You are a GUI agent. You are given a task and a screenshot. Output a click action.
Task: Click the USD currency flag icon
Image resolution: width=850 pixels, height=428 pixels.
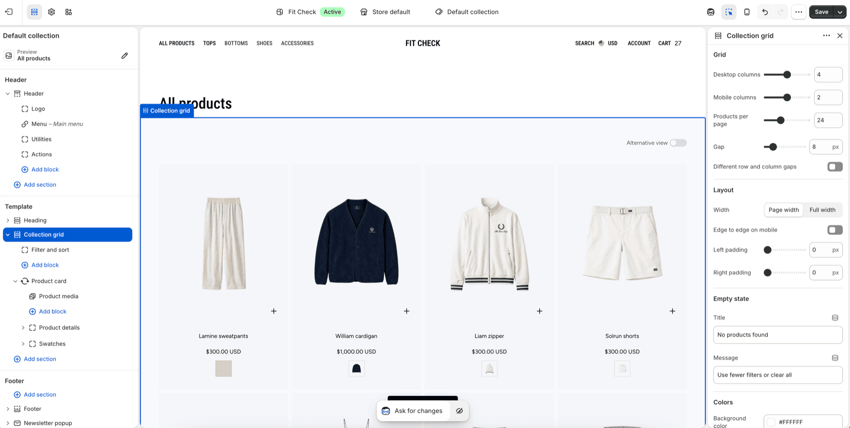point(601,43)
